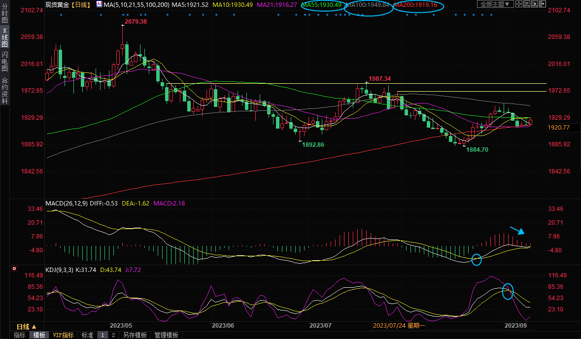Switch to the 分时图 view
The image size is (581, 339).
click(x=4, y=14)
